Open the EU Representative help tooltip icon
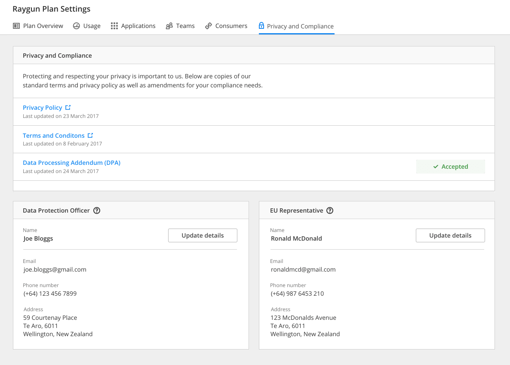 click(x=330, y=210)
